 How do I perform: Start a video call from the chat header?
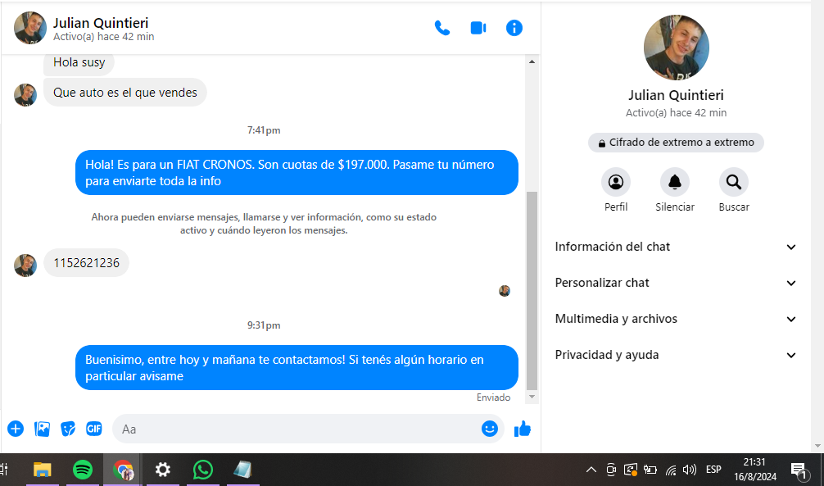point(478,28)
